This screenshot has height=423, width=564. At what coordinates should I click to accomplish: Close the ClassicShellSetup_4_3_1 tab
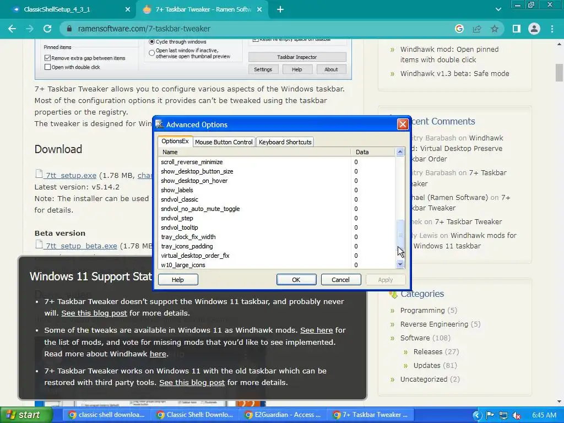pos(128,10)
